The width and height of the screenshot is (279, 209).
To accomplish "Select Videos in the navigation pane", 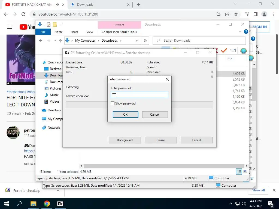I will point(52,102).
